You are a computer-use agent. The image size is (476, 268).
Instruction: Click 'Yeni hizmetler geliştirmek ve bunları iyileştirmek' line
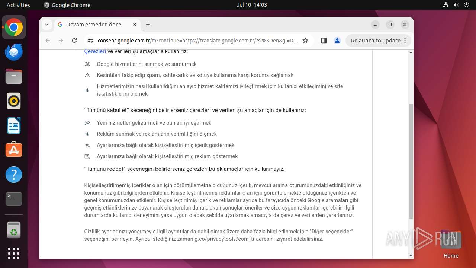pyautogui.click(x=154, y=123)
